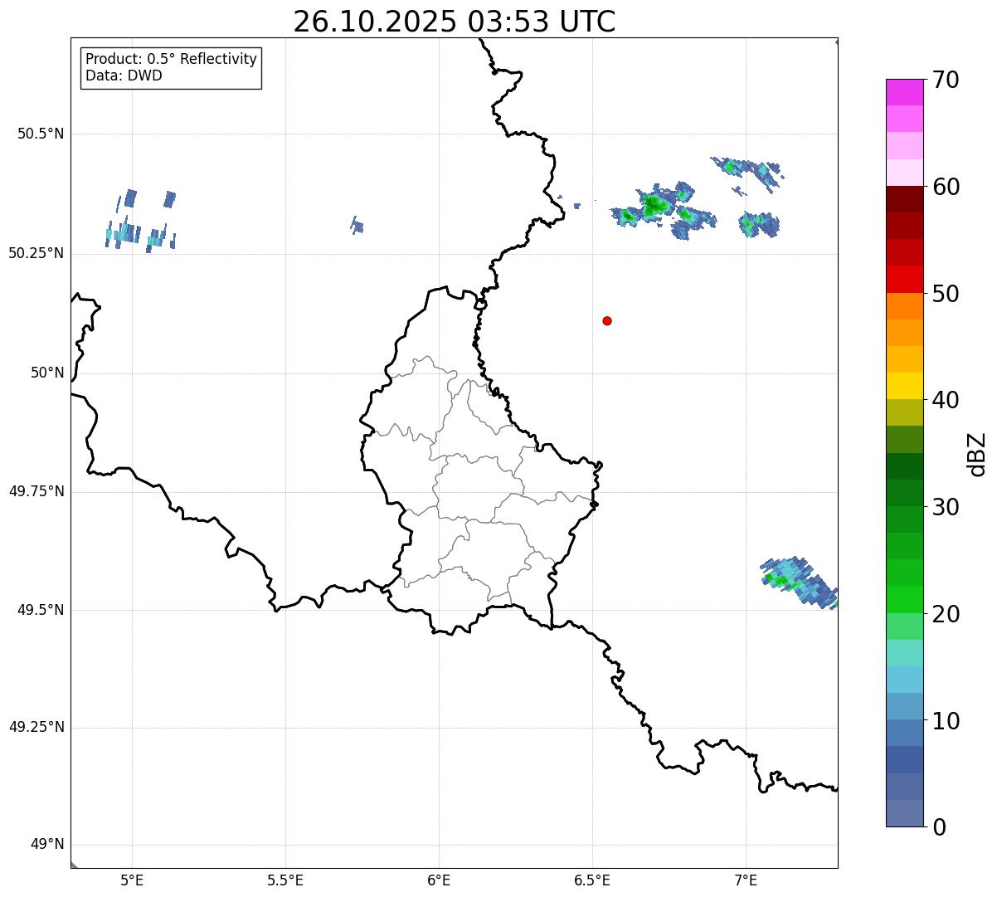Click the dark maroon colorbar swatch below 60
Image resolution: width=997 pixels, height=897 pixels.
click(x=904, y=199)
